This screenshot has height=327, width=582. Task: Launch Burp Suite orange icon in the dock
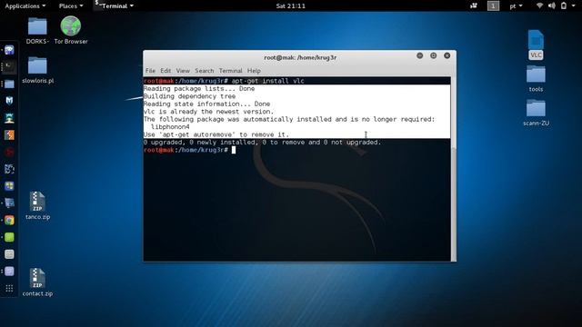click(x=9, y=135)
